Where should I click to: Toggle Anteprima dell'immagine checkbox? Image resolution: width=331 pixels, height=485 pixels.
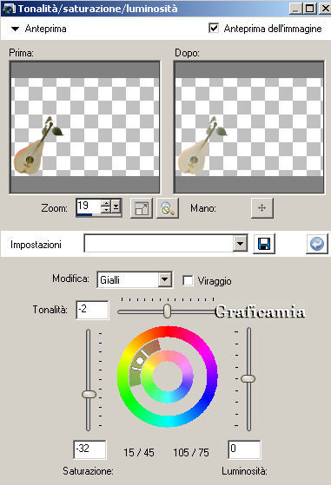click(214, 28)
